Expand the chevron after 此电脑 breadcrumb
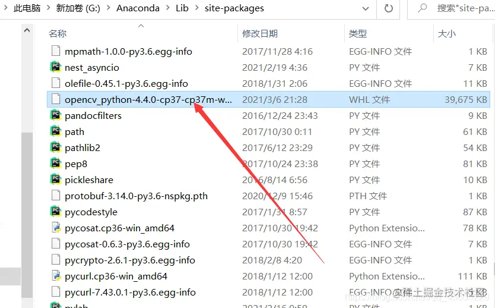 [48, 8]
